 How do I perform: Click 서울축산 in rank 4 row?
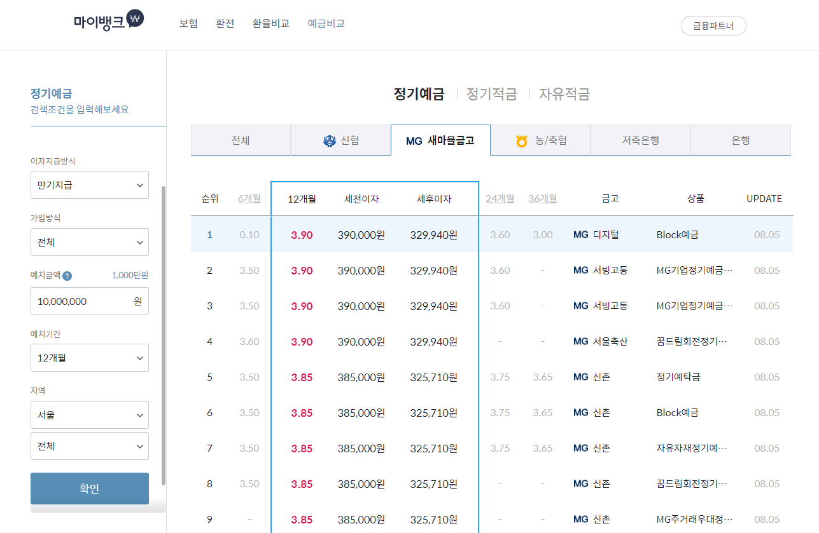610,342
